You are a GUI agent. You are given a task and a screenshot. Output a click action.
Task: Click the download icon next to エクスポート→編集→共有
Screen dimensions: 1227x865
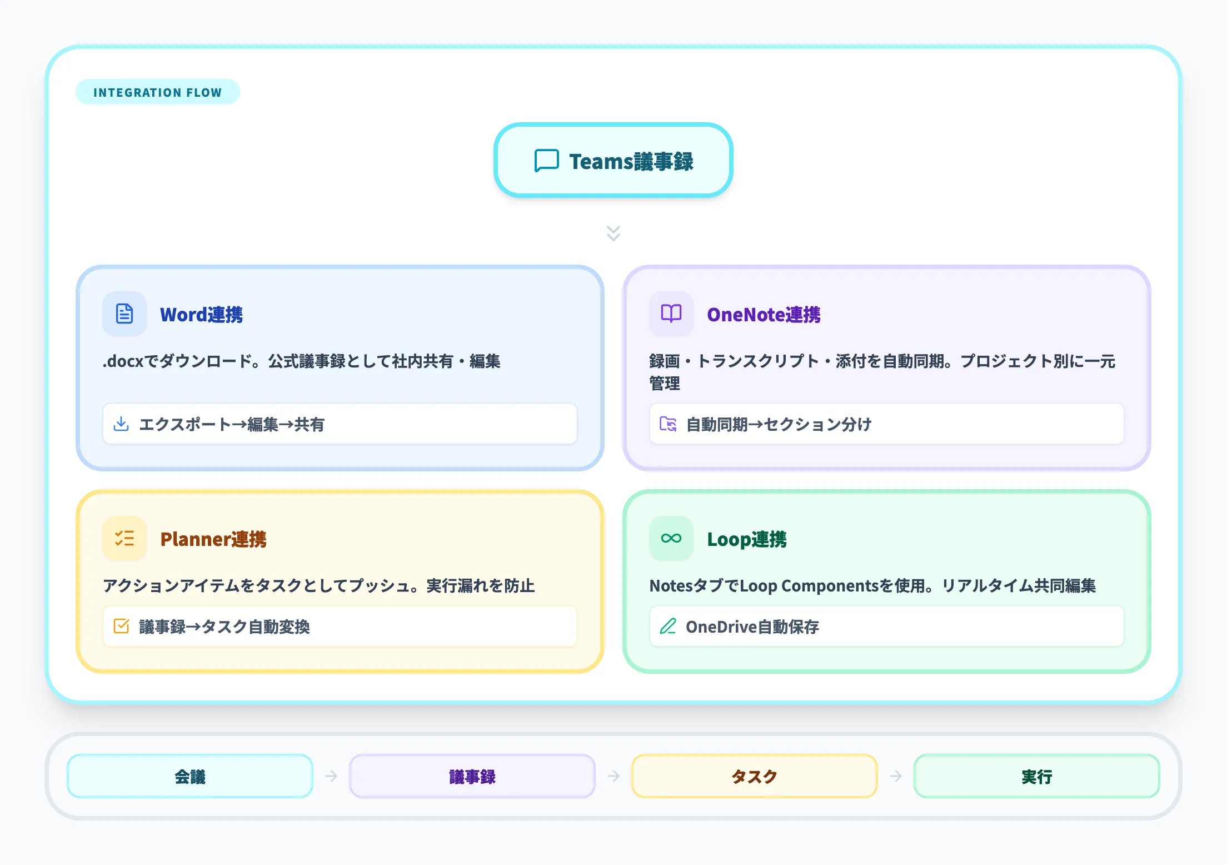coord(121,424)
